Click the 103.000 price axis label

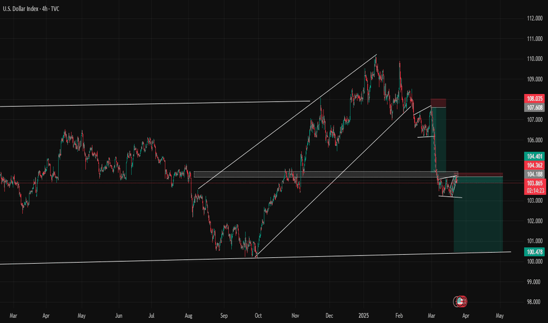click(534, 201)
